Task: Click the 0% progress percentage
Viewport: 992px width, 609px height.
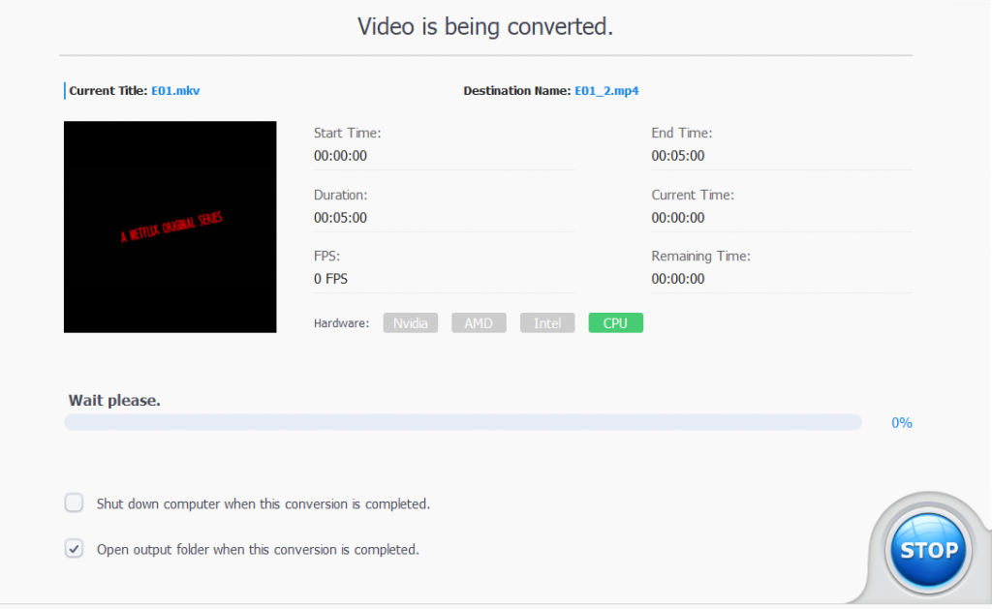Action: tap(902, 422)
